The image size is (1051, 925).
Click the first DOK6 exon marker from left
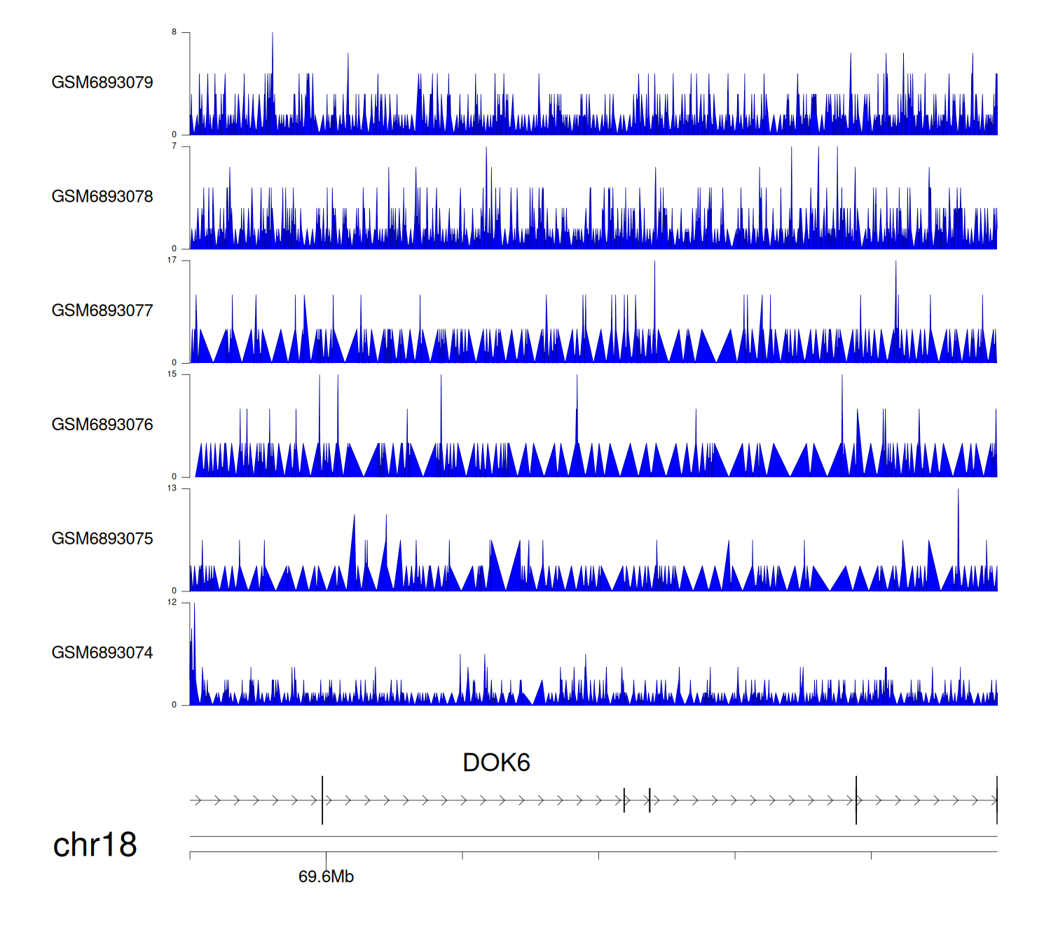(x=322, y=800)
